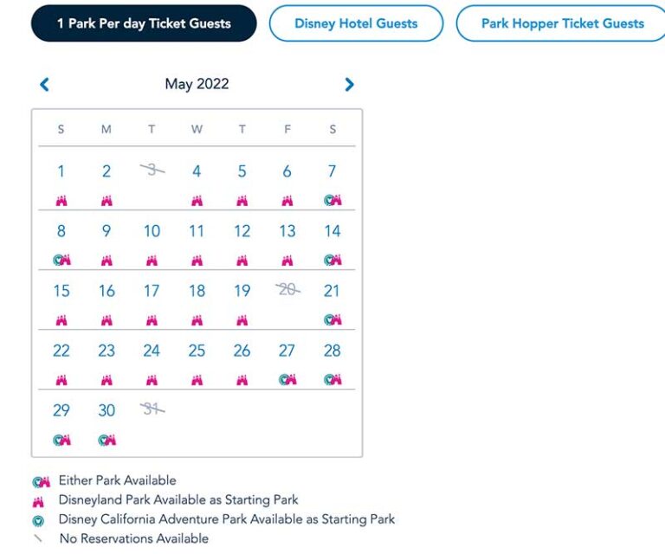Click the castle icon under May 17

[x=152, y=320]
